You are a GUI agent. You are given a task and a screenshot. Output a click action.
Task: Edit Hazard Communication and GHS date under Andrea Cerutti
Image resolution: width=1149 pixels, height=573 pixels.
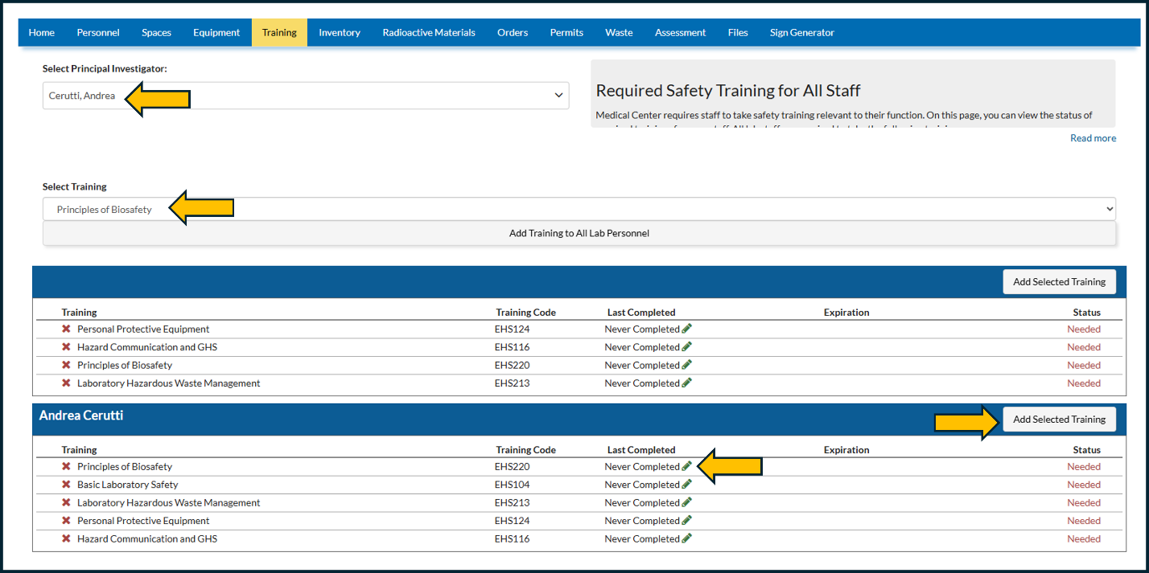[x=686, y=538]
